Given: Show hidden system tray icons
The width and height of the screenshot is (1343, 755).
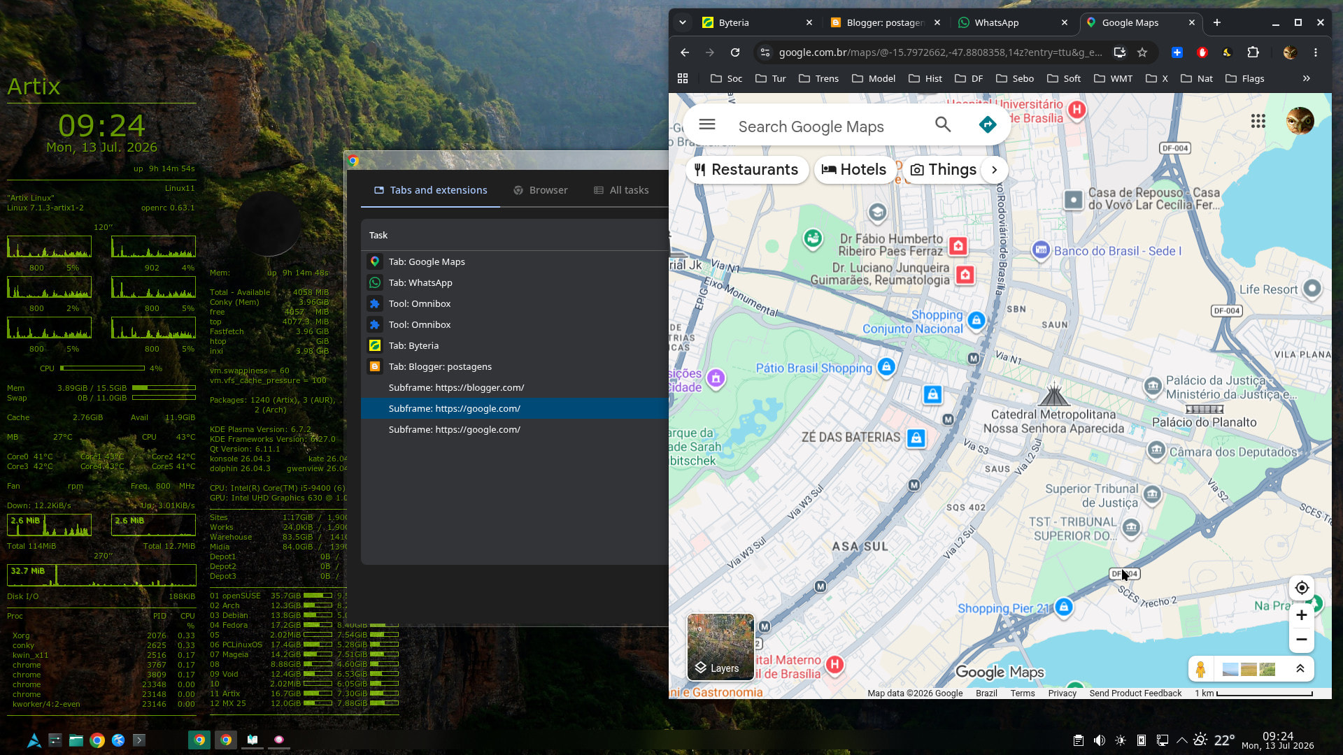Looking at the screenshot, I should (1182, 740).
